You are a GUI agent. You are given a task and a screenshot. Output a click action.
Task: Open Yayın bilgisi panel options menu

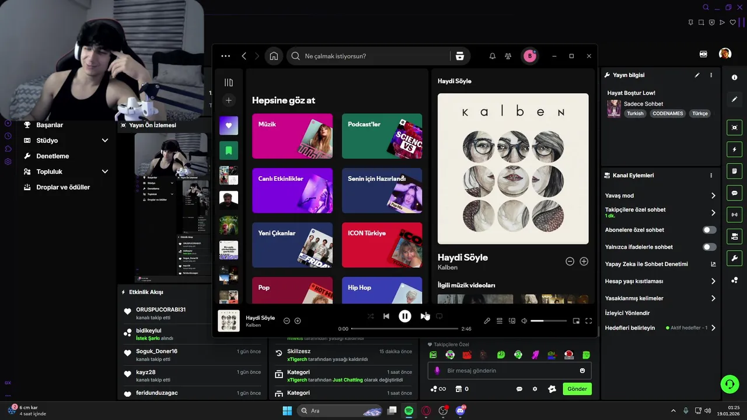click(x=711, y=75)
